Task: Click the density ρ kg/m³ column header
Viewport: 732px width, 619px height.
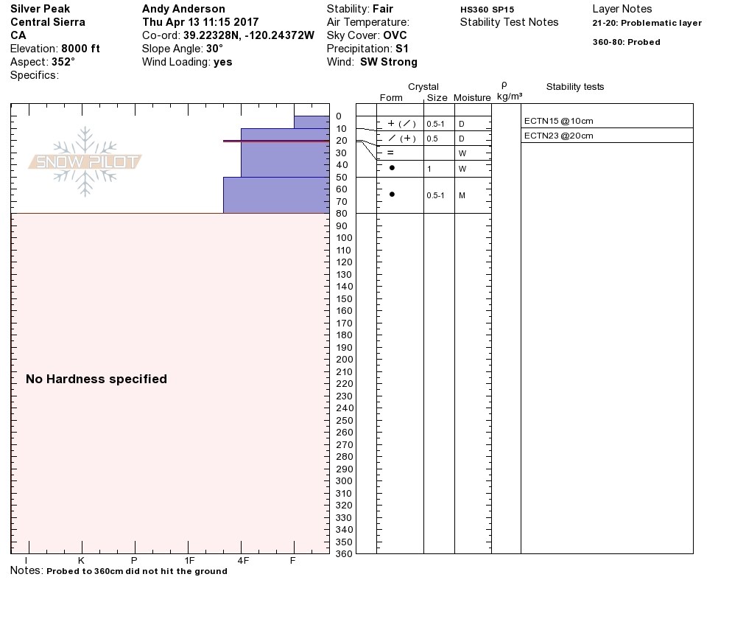Action: 509,91
